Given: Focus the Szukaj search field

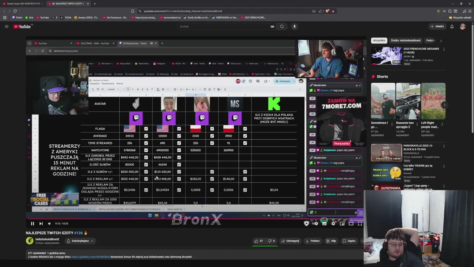Looking at the screenshot, I should tap(224, 26).
